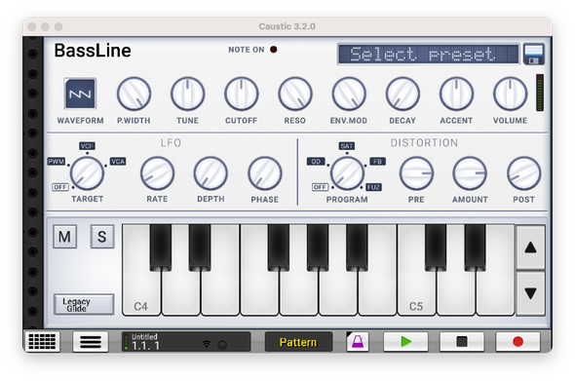Play the D#5 black key
Image resolution: width=575 pixels, height=381 pixels.
pyautogui.click(x=476, y=248)
